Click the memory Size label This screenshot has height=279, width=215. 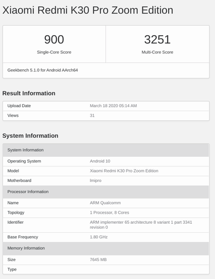[x=11, y=259]
